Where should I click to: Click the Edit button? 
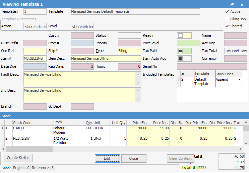107,158
